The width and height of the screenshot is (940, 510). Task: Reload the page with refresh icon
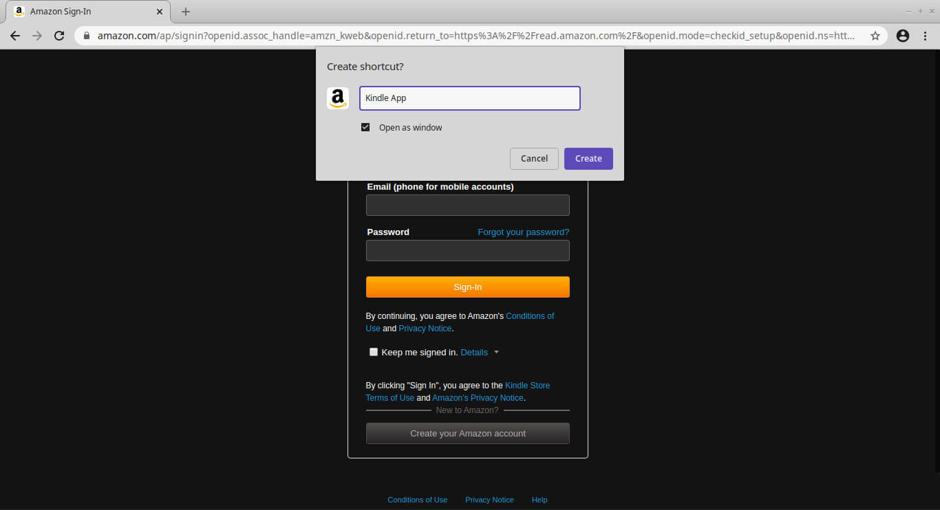pos(59,36)
